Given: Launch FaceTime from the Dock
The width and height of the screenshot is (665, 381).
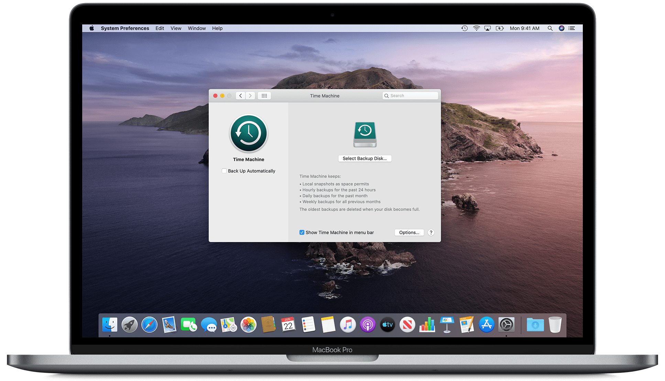Looking at the screenshot, I should (x=189, y=325).
